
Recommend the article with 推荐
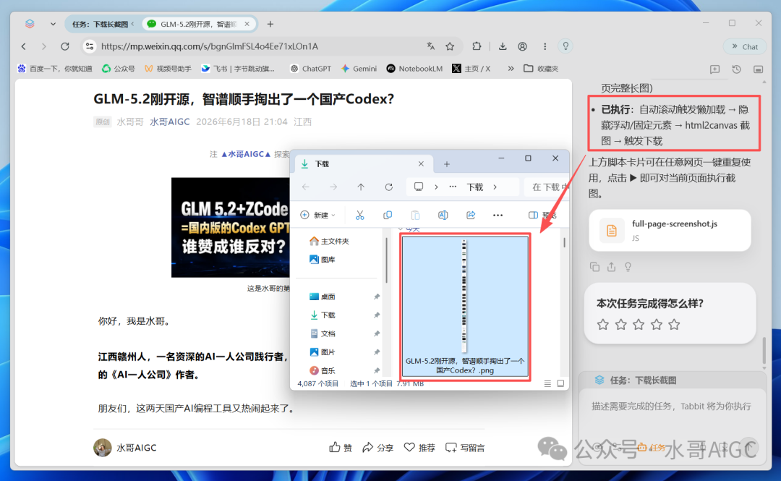419,448
